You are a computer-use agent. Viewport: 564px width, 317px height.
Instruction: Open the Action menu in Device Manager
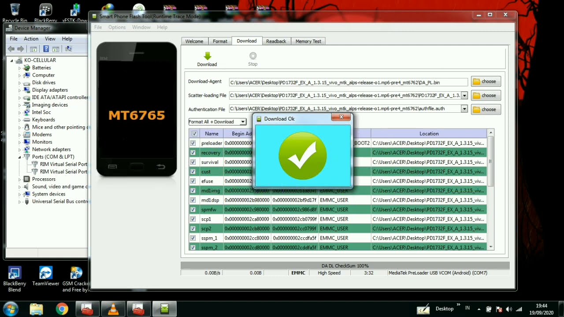click(31, 39)
